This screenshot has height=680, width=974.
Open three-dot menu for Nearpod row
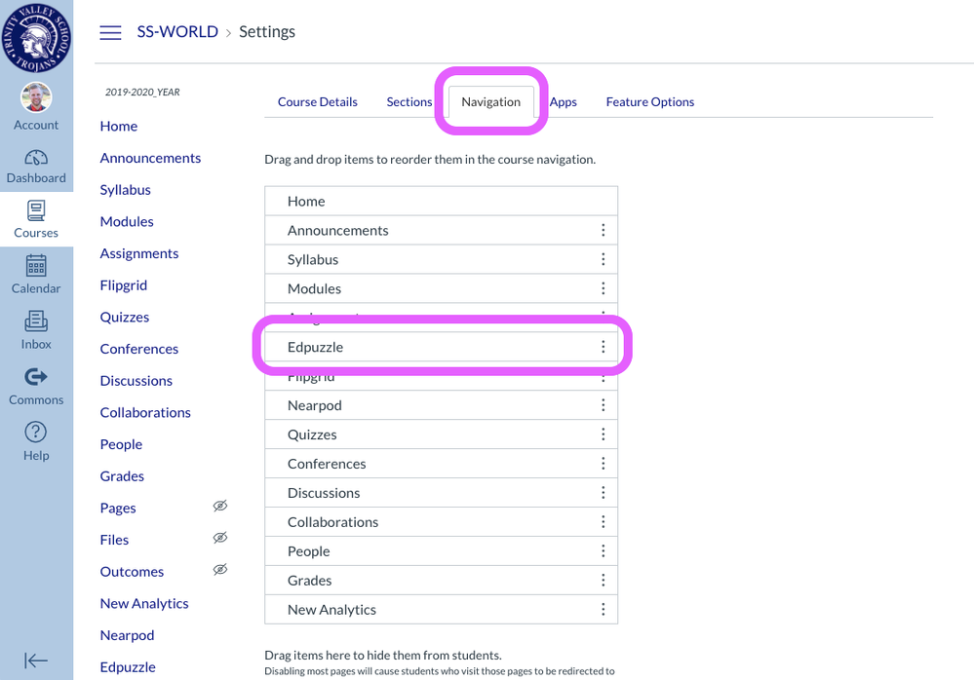(x=604, y=405)
